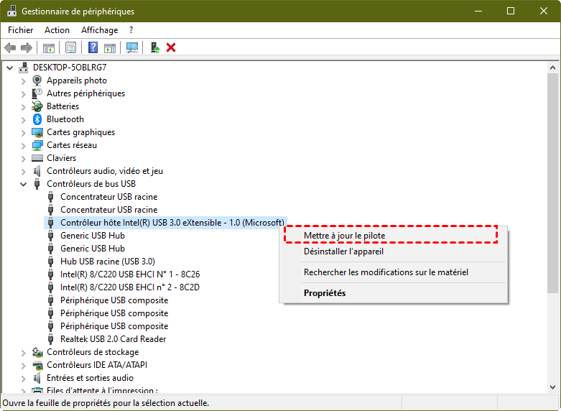
Task: Click the Claviers keyboard icon
Action: (x=37, y=158)
